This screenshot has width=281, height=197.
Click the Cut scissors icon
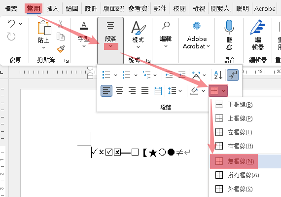(x=61, y=24)
